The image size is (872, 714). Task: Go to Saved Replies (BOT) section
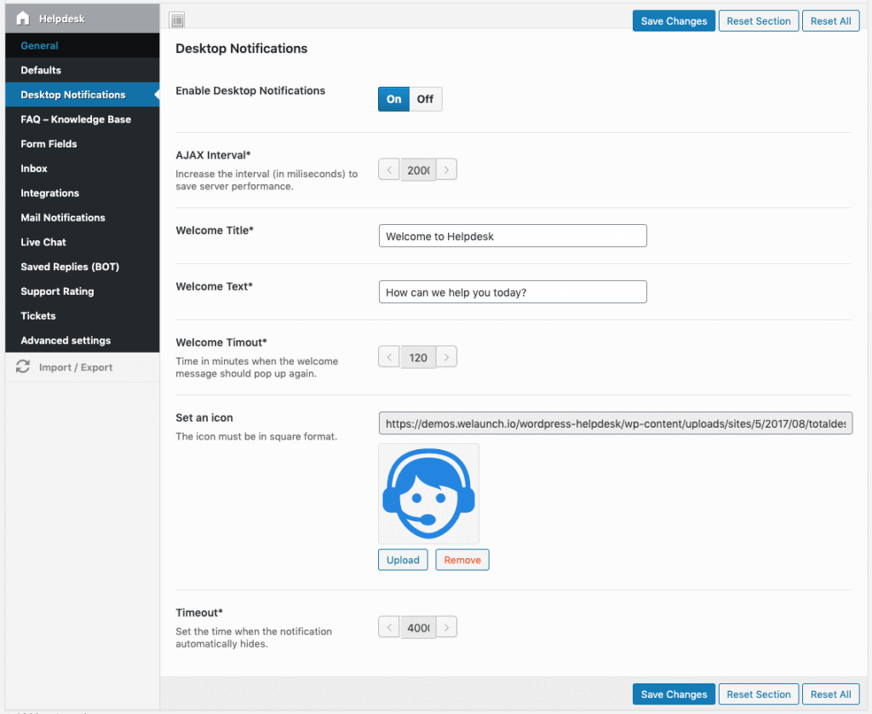[x=70, y=267]
